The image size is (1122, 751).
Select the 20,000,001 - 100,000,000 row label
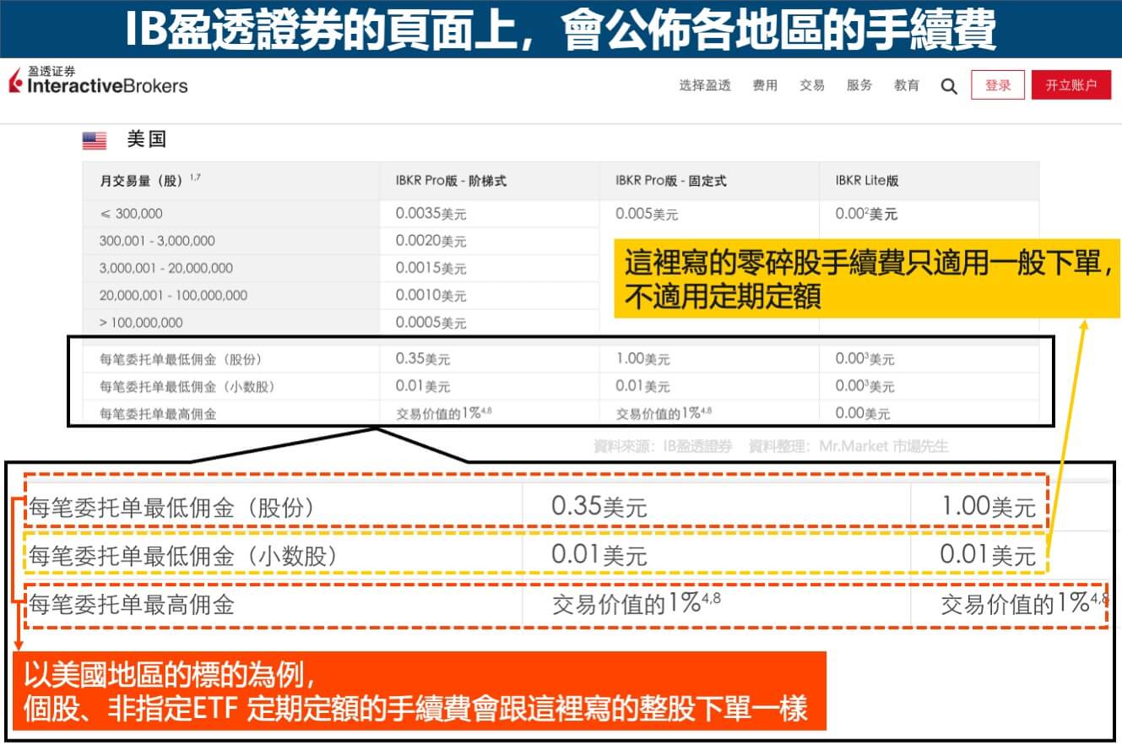[x=173, y=295]
